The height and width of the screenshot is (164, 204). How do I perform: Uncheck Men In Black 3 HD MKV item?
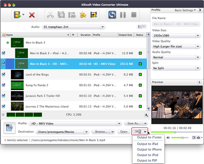(4, 64)
